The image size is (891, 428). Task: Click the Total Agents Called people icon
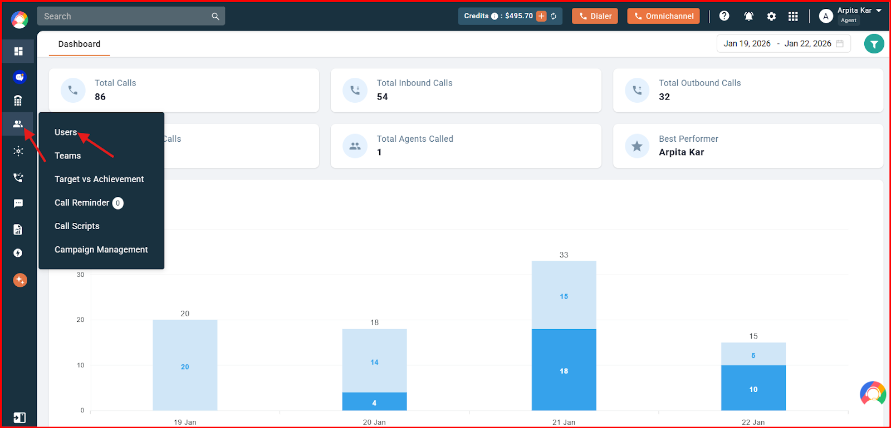(x=355, y=146)
